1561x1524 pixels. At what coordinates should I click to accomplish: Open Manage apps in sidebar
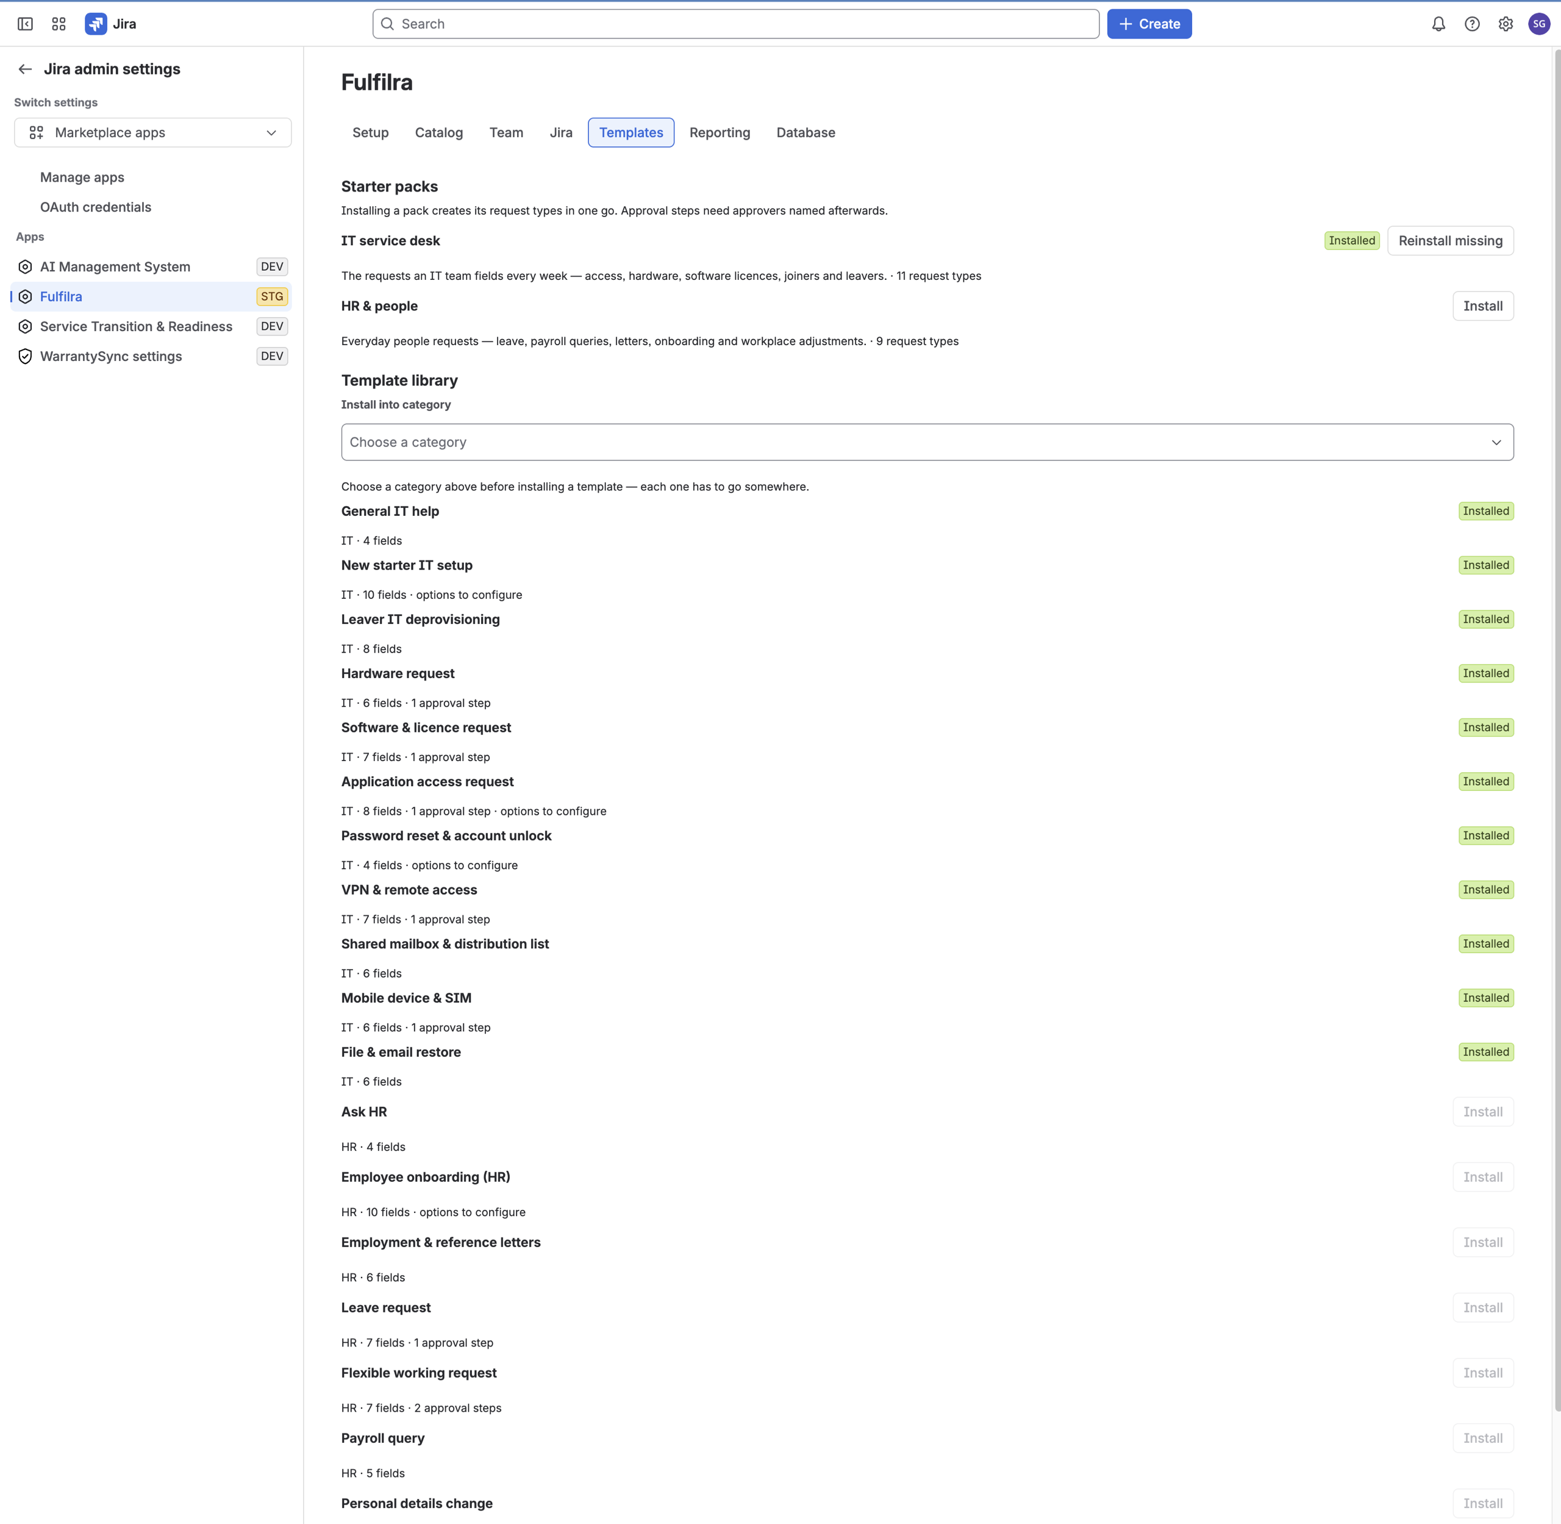(x=82, y=177)
